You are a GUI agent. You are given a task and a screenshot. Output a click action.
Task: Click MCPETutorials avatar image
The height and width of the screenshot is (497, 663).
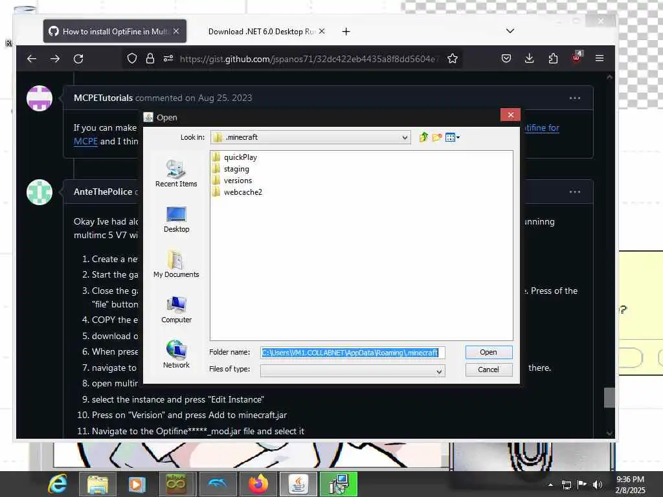[x=39, y=98]
